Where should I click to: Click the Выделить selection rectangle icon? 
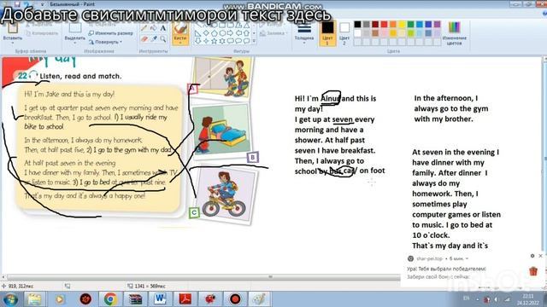coord(74,28)
